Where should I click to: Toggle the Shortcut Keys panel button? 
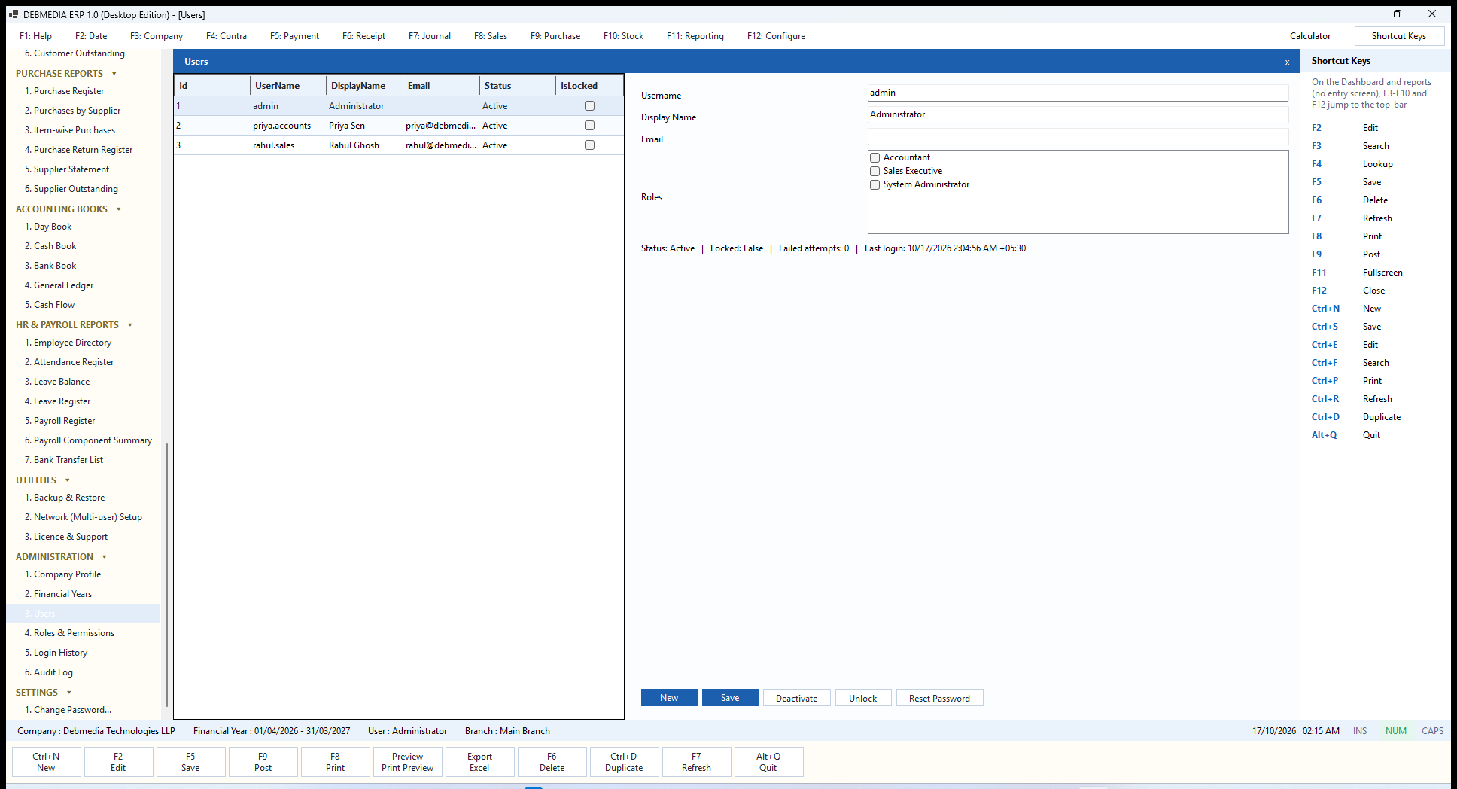1399,36
